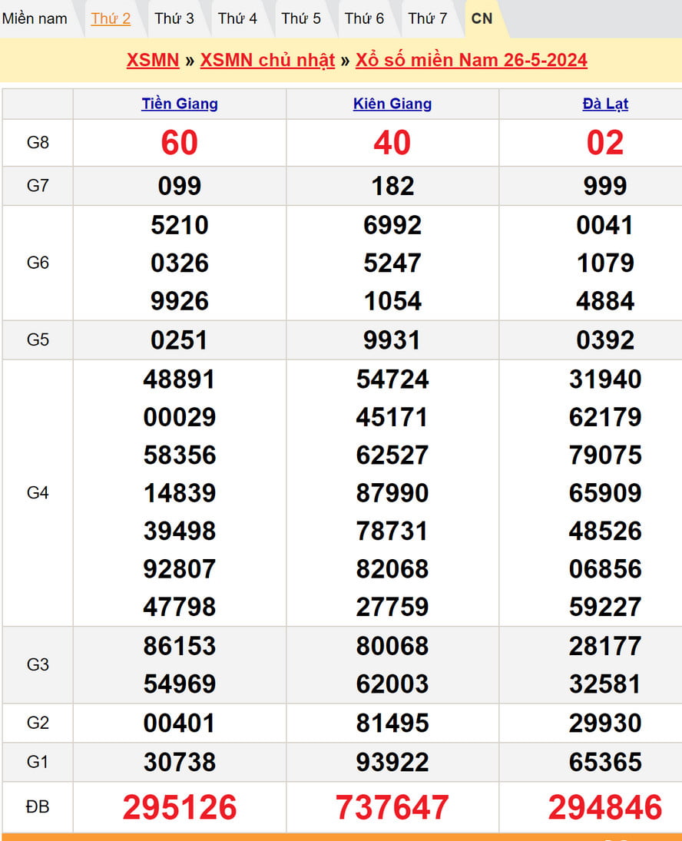
Task: Select Đà Lạt special prize 294846
Action: (605, 807)
